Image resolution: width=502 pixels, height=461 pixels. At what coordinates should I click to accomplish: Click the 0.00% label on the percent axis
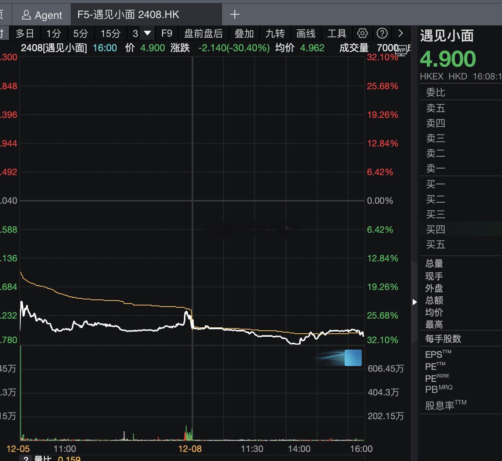pos(380,201)
